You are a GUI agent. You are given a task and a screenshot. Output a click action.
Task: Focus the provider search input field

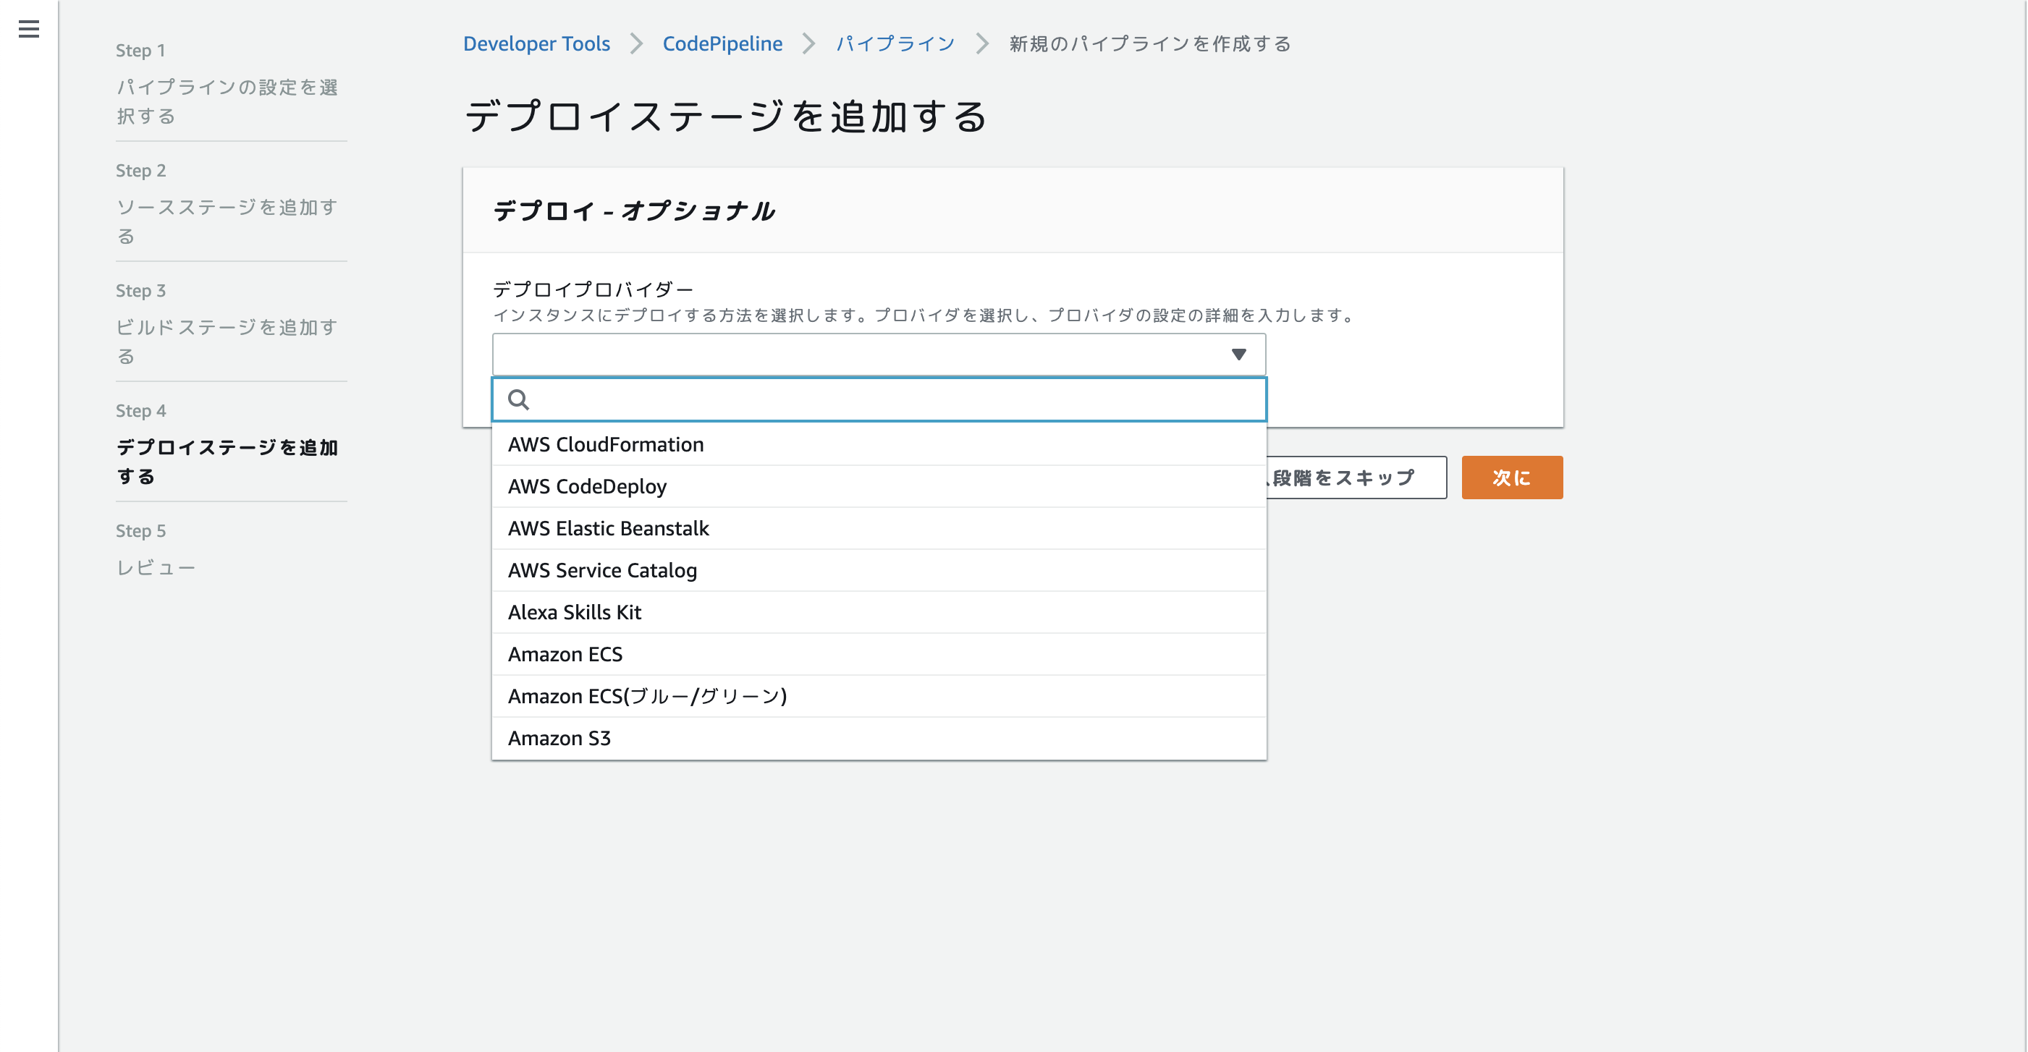(879, 399)
